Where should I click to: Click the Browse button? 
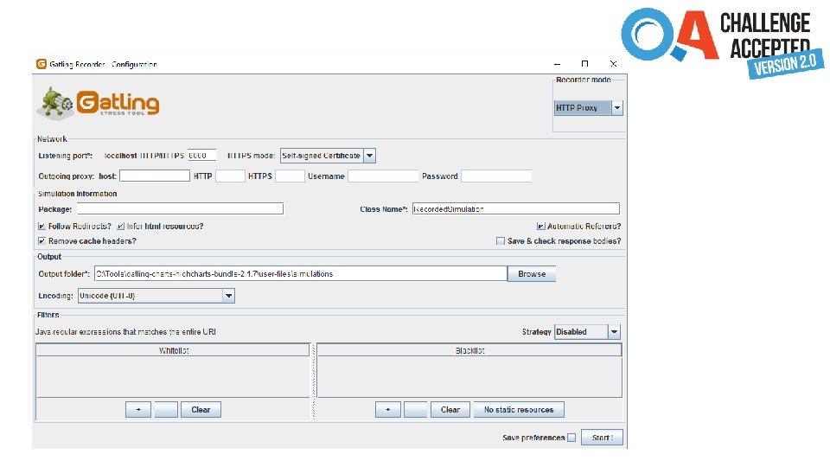click(x=532, y=274)
